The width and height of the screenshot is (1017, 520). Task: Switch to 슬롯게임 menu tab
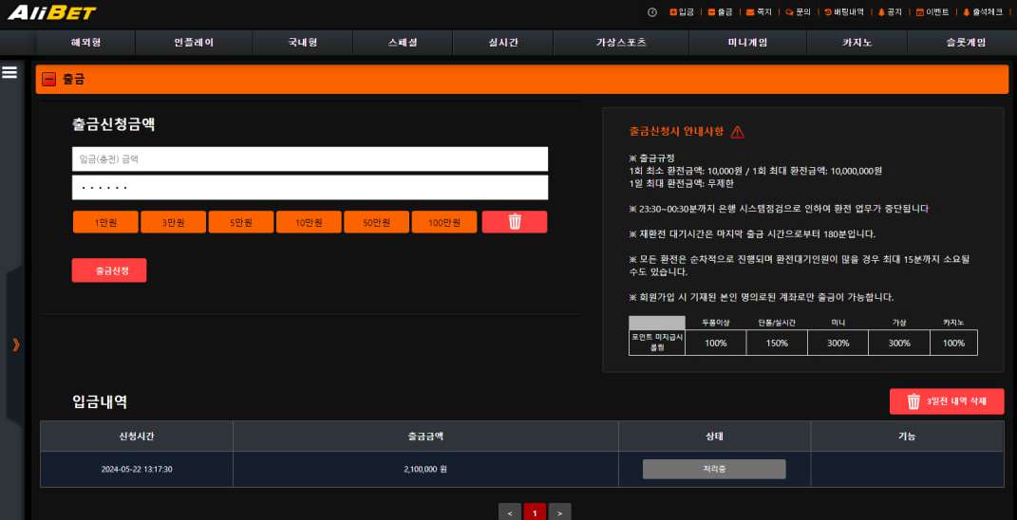tap(966, 43)
